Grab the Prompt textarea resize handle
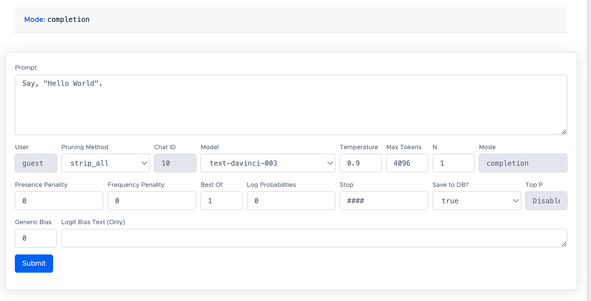This screenshot has width=591, height=301. (x=564, y=132)
